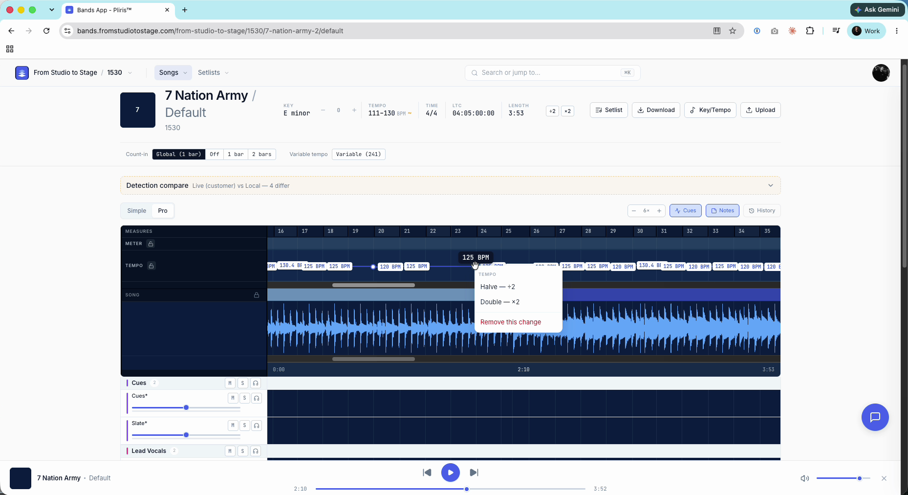Switch to the Simple view tab
Screen dimensions: 908x495
pos(137,211)
